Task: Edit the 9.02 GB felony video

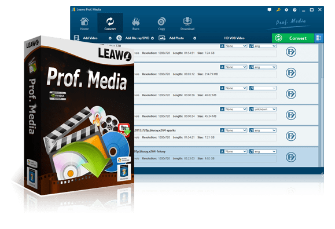Action: (x=291, y=157)
